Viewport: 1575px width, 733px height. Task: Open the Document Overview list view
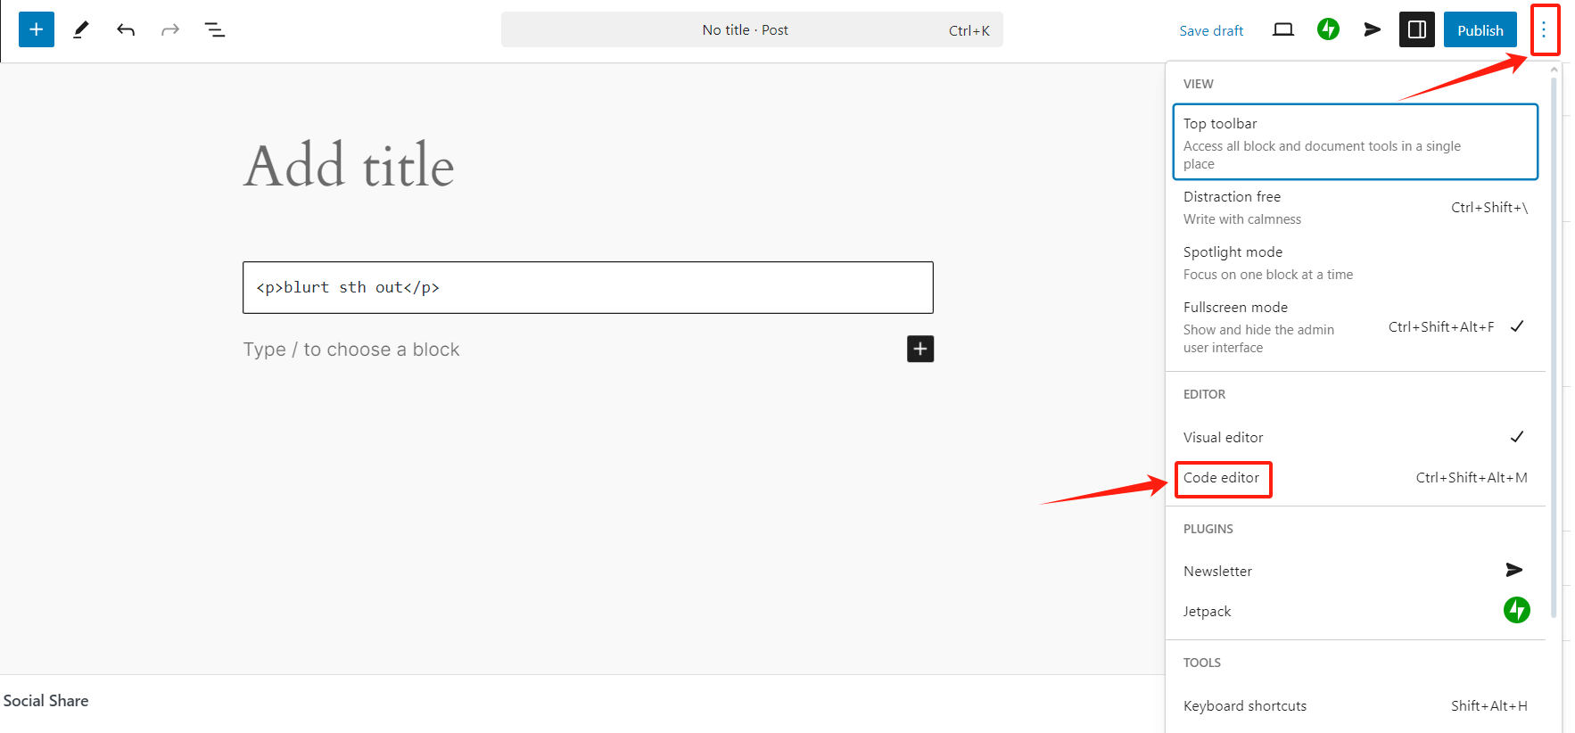(x=215, y=29)
